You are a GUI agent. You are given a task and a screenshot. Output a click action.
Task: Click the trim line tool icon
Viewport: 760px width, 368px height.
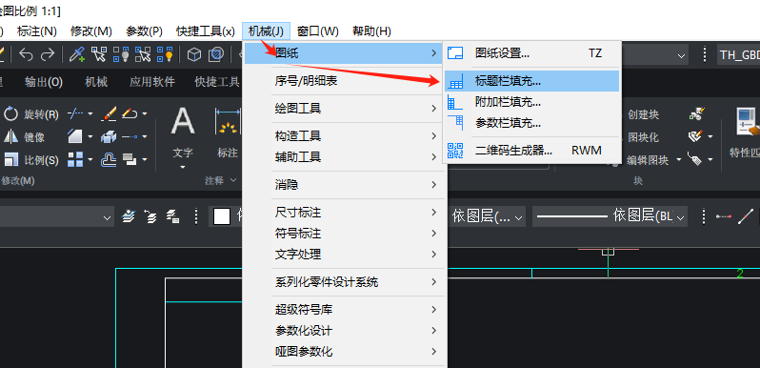(75, 114)
